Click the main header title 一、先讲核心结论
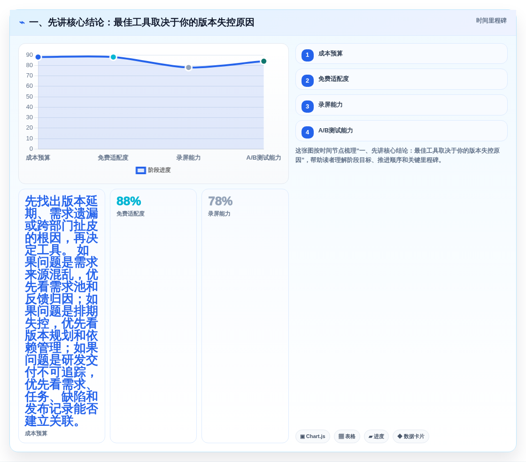The width and height of the screenshot is (526, 462). (141, 23)
